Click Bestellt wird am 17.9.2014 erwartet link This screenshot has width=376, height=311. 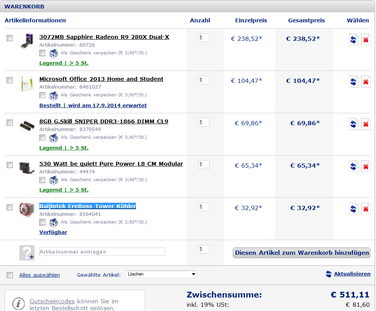pyautogui.click(x=93, y=105)
